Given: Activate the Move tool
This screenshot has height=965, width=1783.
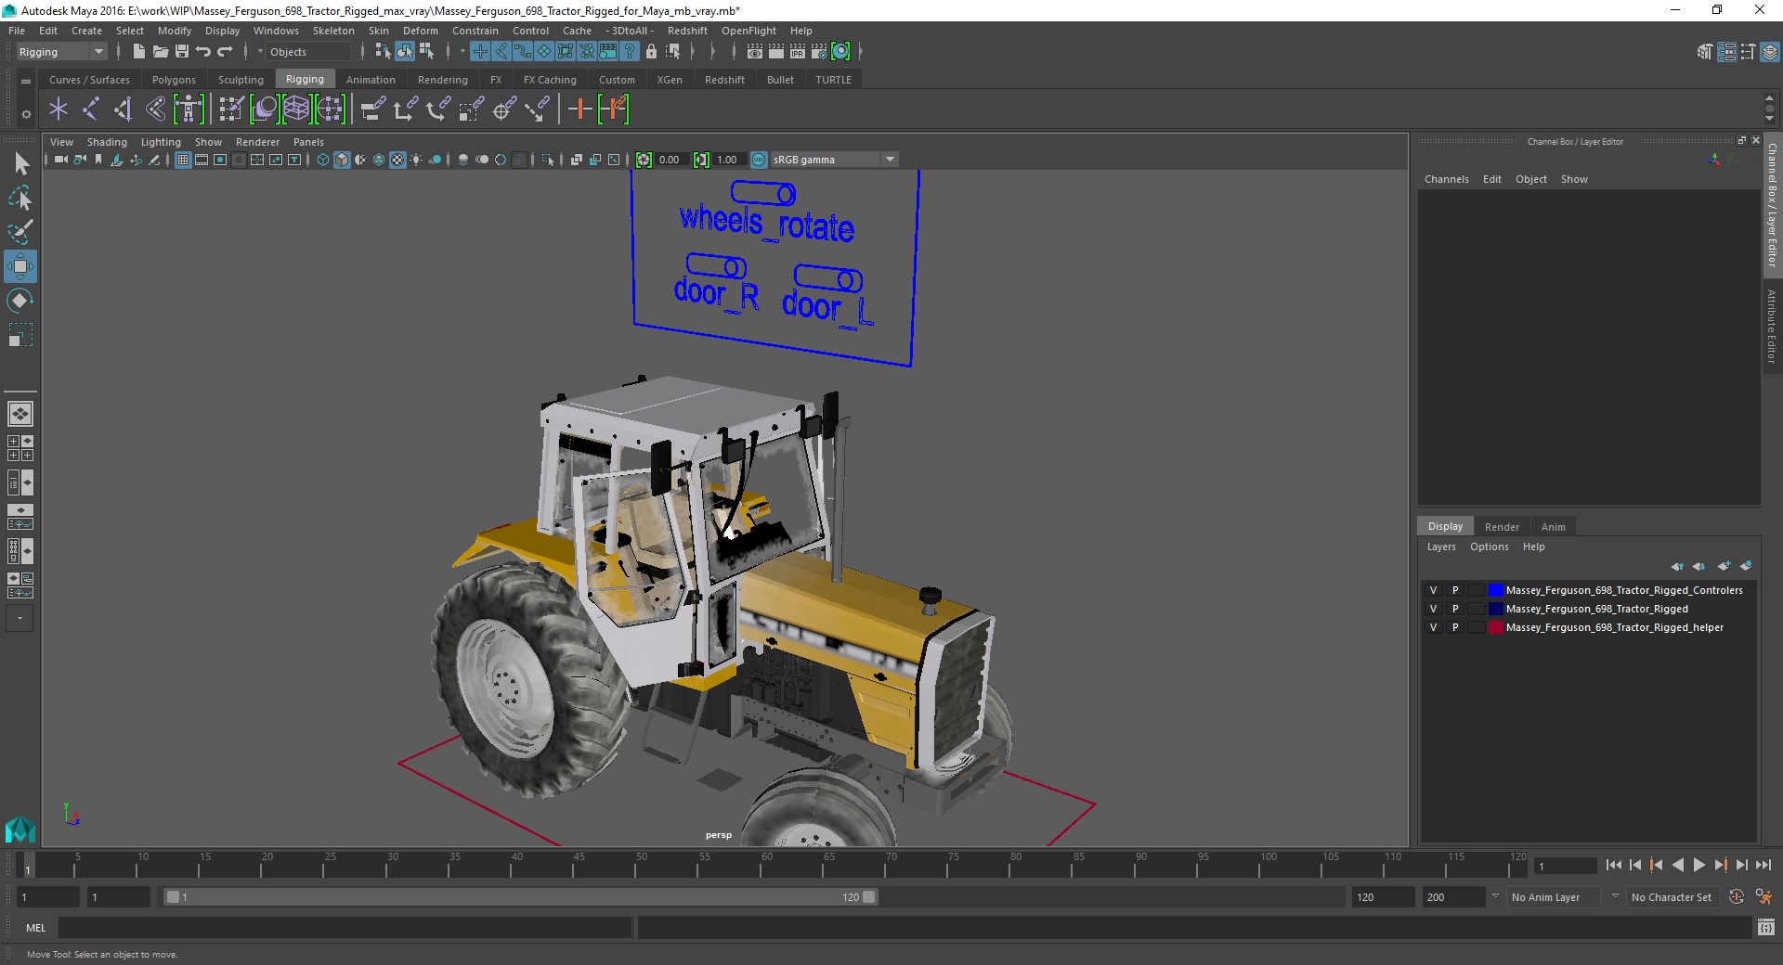Looking at the screenshot, I should point(20,266).
